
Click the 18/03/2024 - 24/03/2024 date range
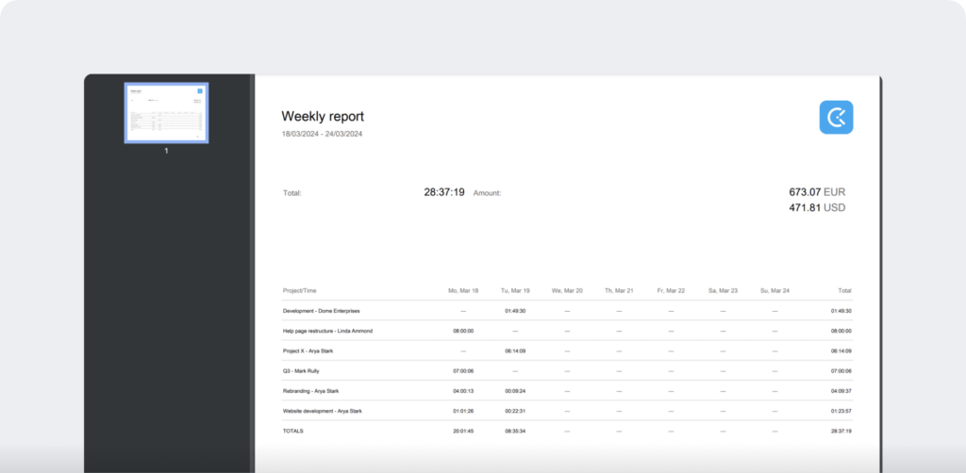322,135
